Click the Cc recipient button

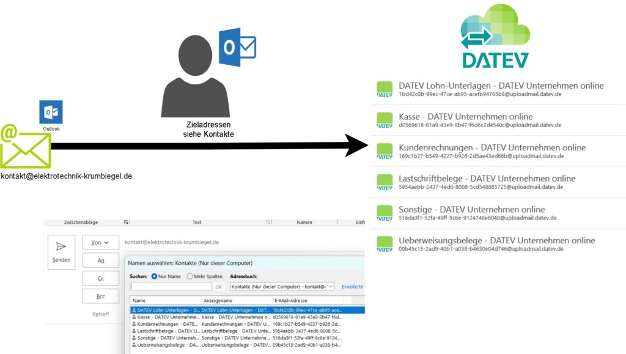(x=100, y=278)
